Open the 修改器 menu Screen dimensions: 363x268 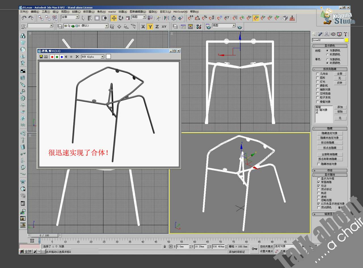[89, 12]
